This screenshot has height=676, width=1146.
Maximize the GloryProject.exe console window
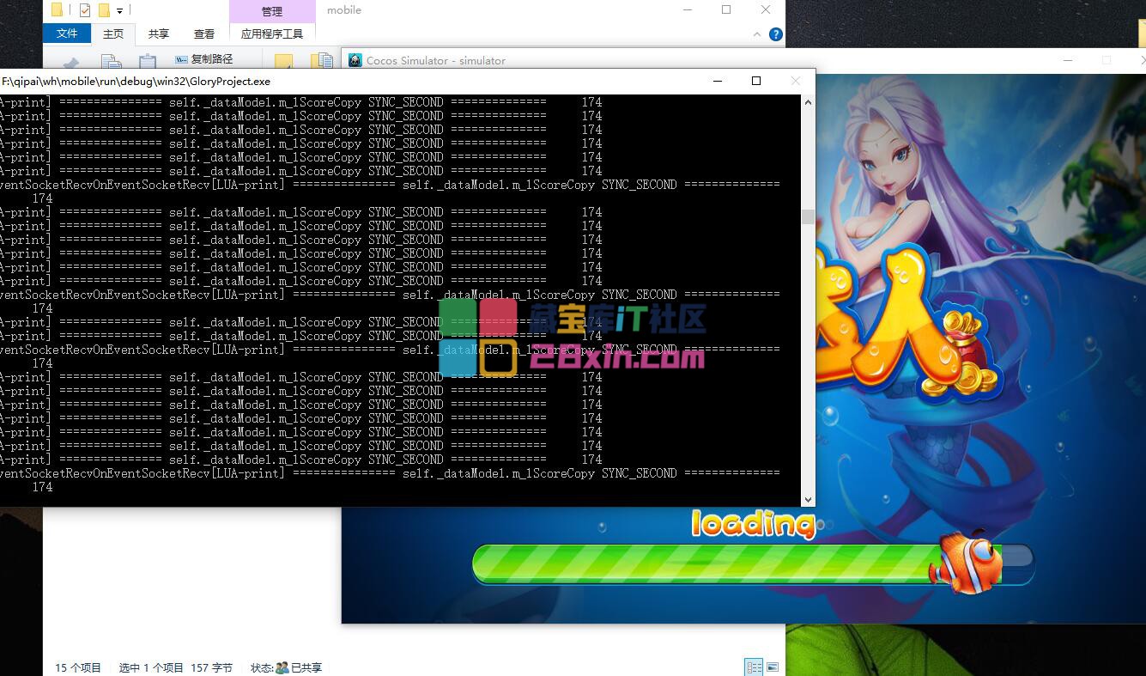[756, 81]
